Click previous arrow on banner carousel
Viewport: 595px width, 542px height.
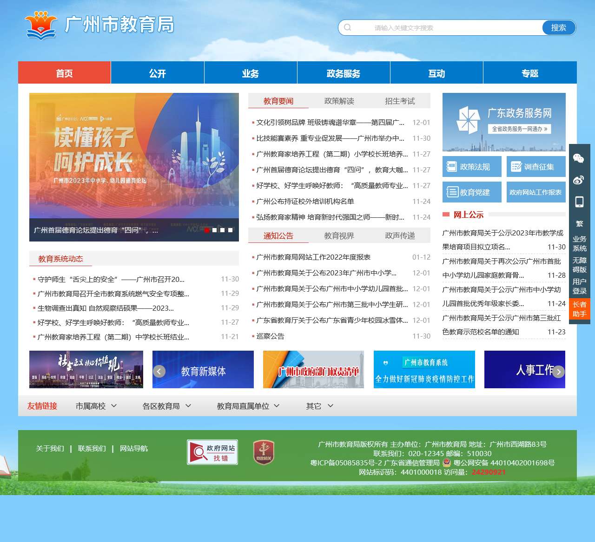[x=159, y=372]
